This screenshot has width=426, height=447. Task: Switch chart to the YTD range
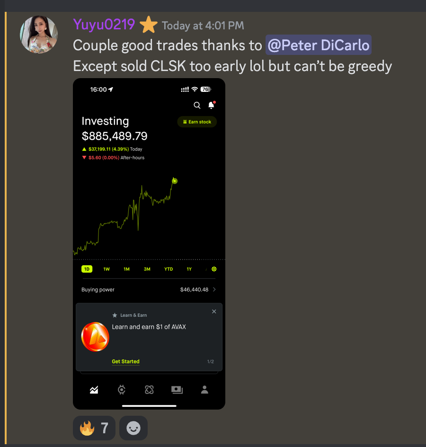coord(169,269)
